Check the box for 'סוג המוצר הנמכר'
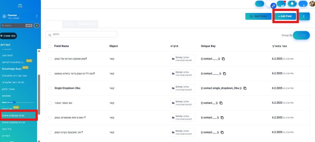Screen dimensions: 315x142 pos(50,103)
